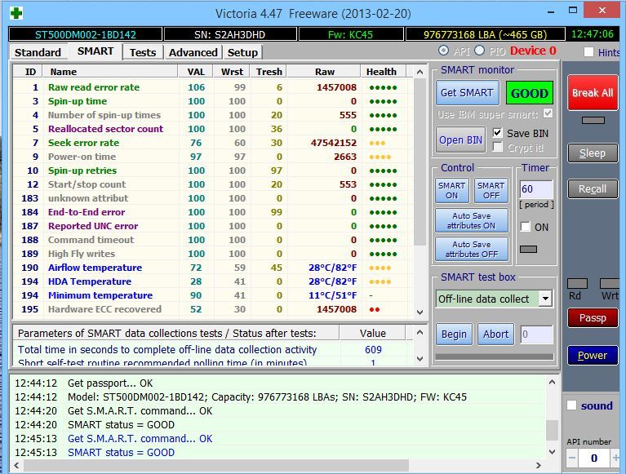Toggle Use IBM super smart checkbox
Image resolution: width=626 pixels, height=474 pixels.
pos(548,113)
